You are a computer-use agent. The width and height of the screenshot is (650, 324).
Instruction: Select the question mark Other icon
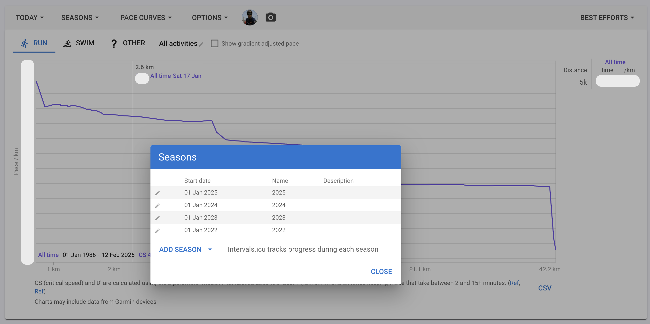tap(114, 43)
